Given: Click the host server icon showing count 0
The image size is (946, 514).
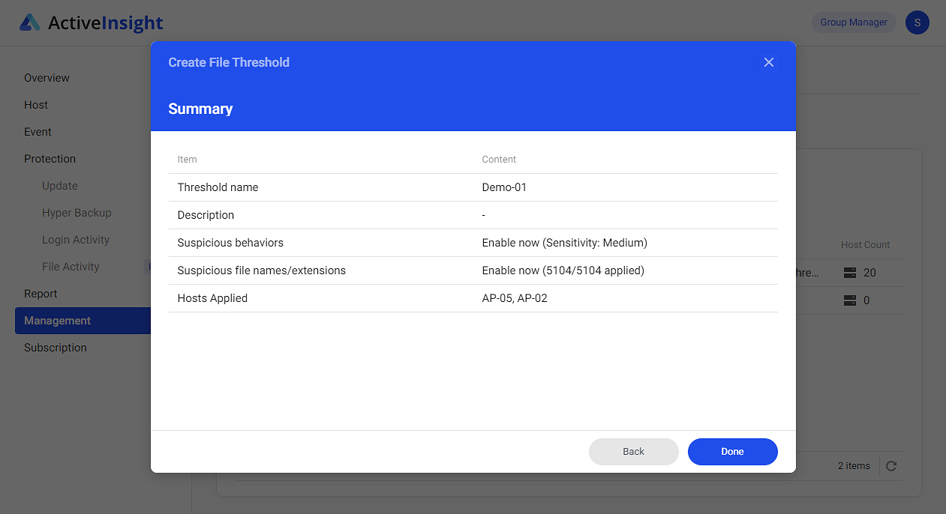Looking at the screenshot, I should pyautogui.click(x=851, y=300).
